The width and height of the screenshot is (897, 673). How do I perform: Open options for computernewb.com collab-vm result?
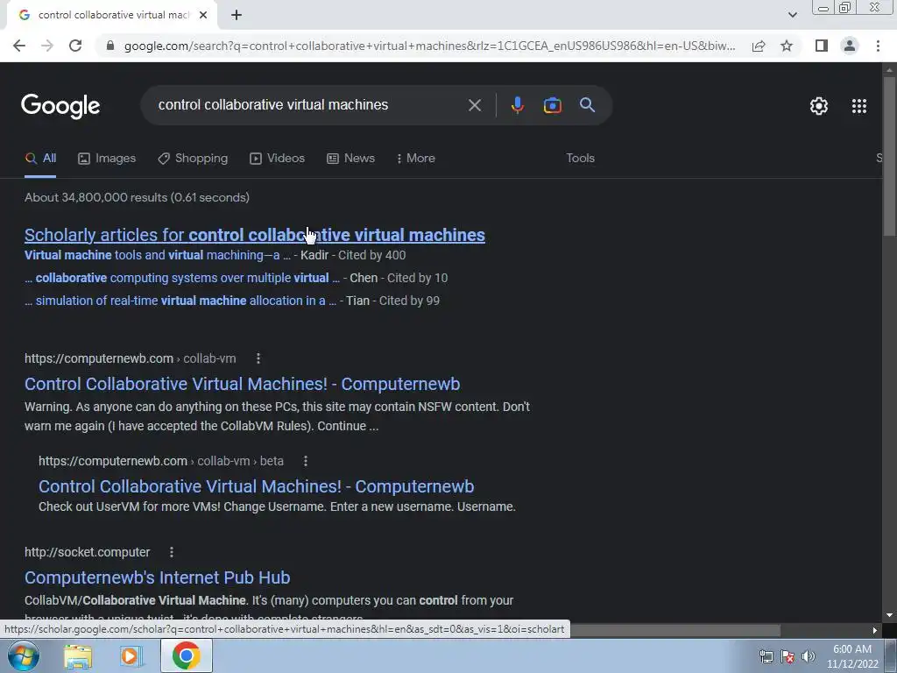(x=258, y=358)
